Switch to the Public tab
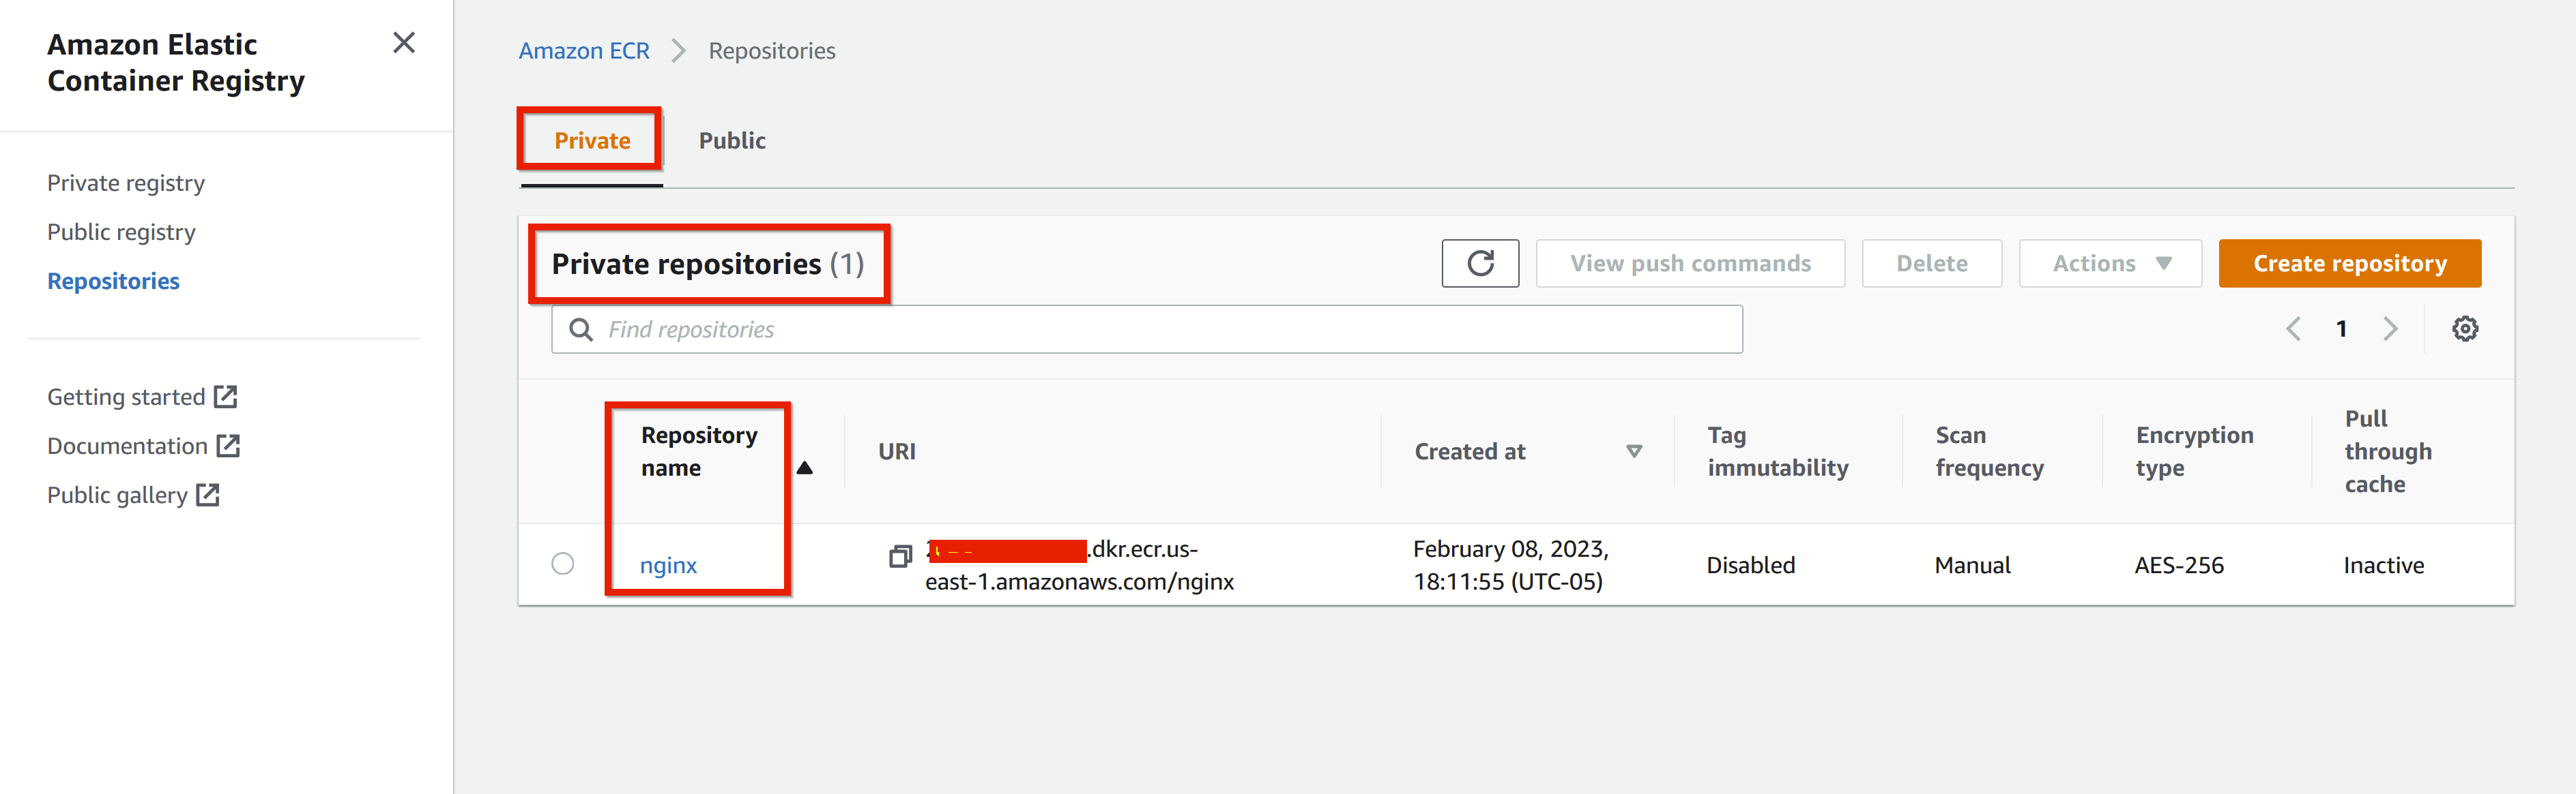2576x794 pixels. (x=732, y=141)
